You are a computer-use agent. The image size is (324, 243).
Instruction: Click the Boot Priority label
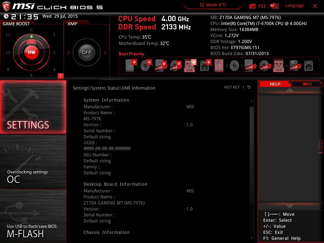point(131,54)
